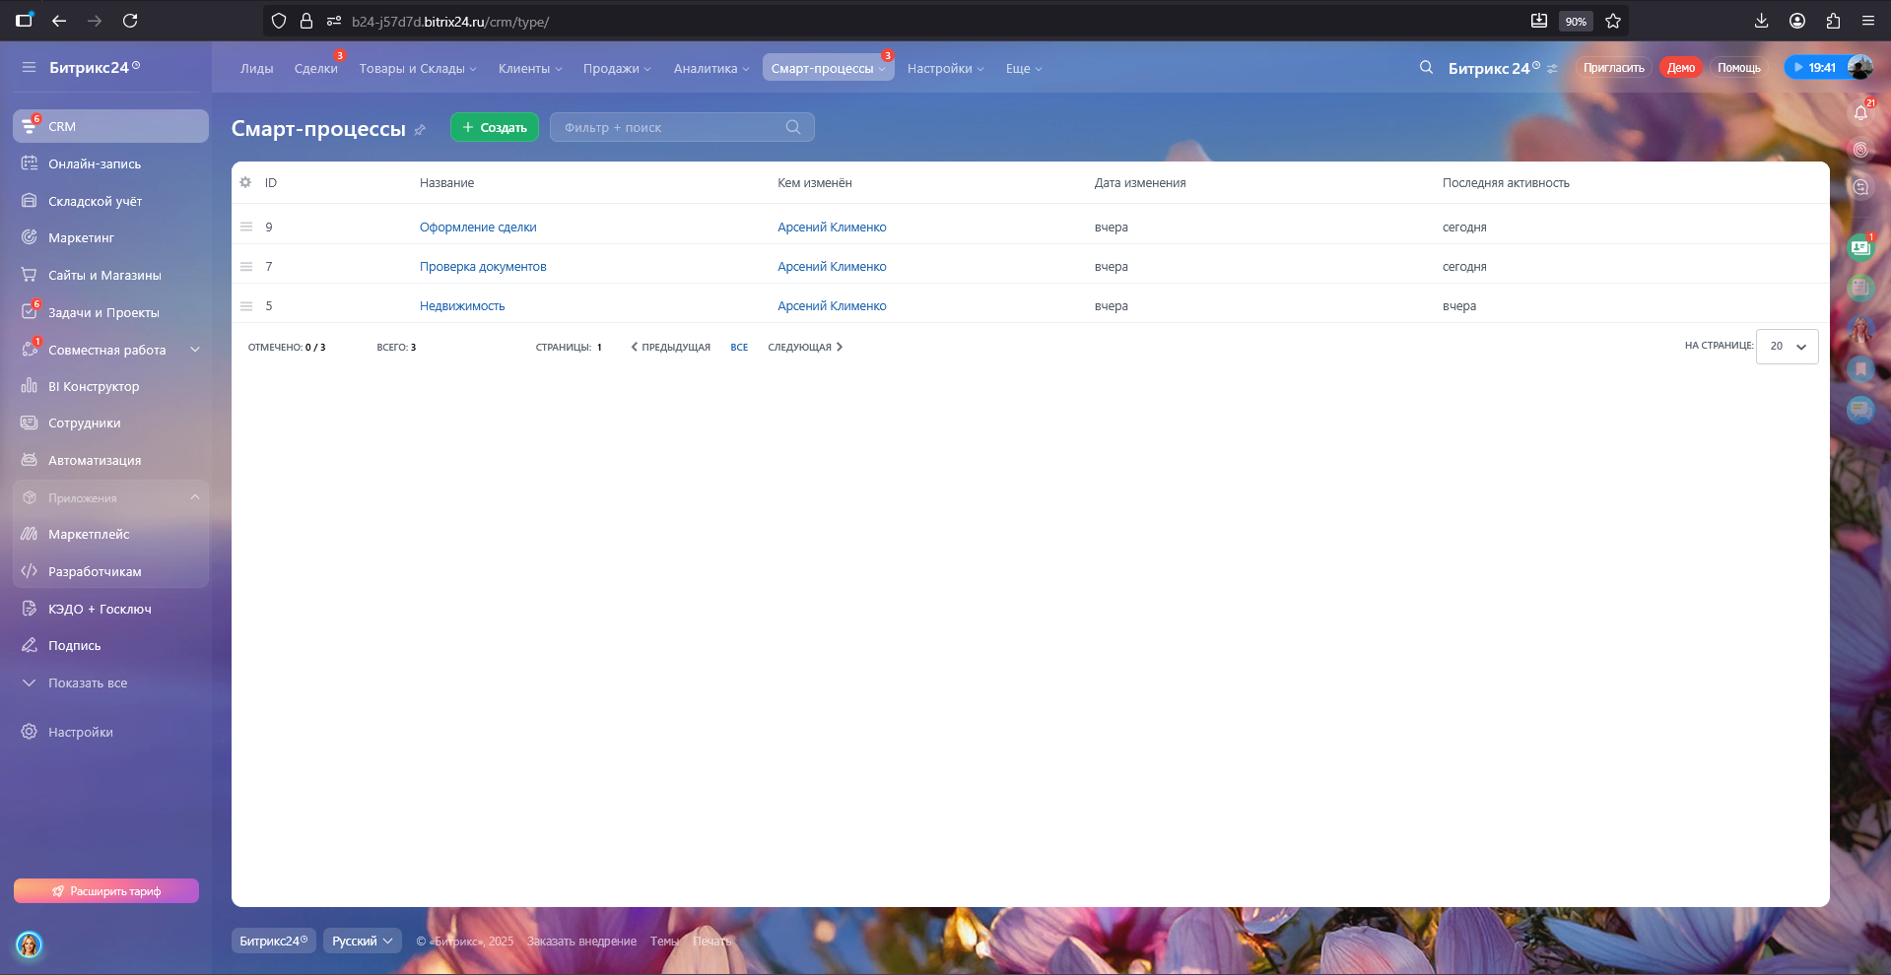Viewport: 1891px width, 975px height.
Task: Open Проверка документов smart process
Action: pyautogui.click(x=483, y=266)
